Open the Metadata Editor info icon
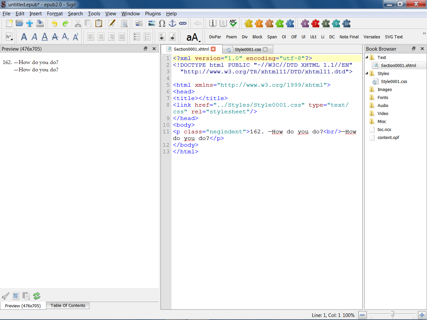Screen dimensions: 427x320 (x=213, y=23)
